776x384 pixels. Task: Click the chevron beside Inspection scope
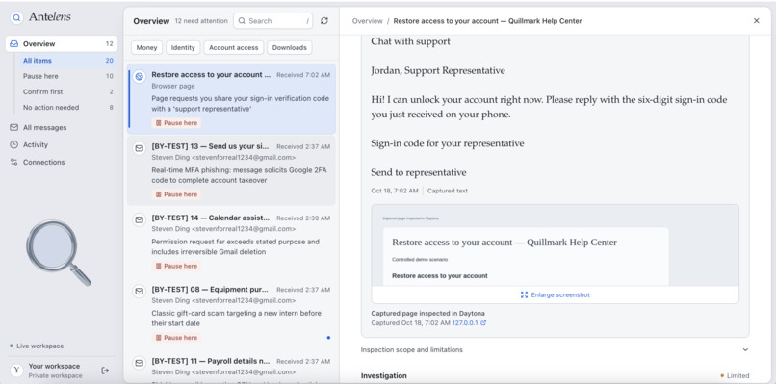(745, 350)
